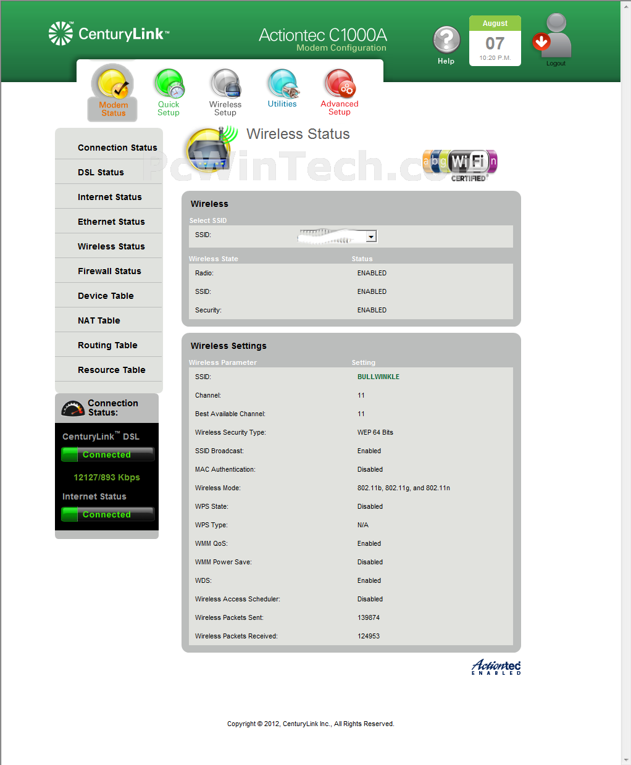This screenshot has width=631, height=765.
Task: Click the Security ENABLED status text
Action: (x=372, y=310)
